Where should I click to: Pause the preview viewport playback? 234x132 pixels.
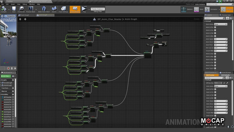click(x=12, y=68)
